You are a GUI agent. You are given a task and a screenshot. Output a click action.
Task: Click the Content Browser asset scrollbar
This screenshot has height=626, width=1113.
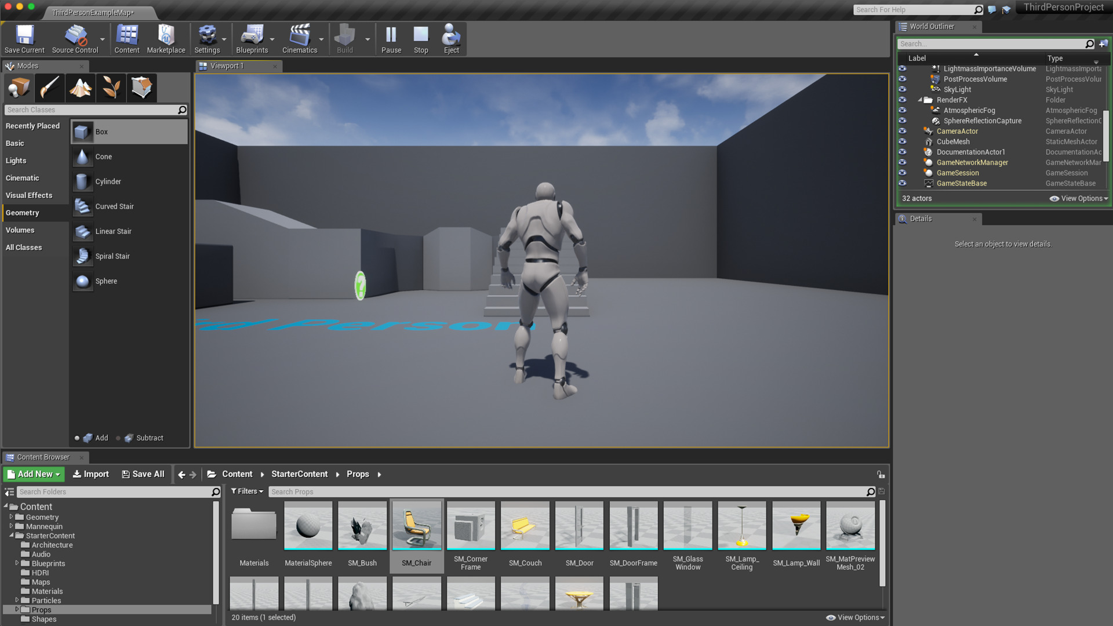coord(882,543)
